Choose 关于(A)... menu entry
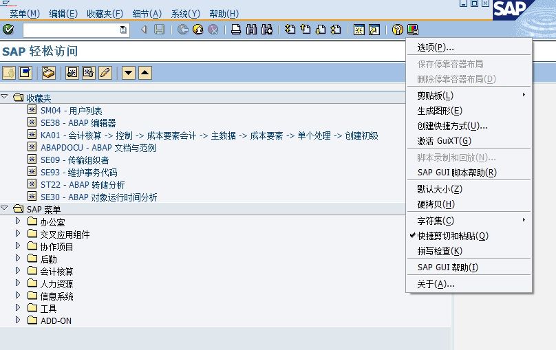 pyautogui.click(x=469, y=284)
